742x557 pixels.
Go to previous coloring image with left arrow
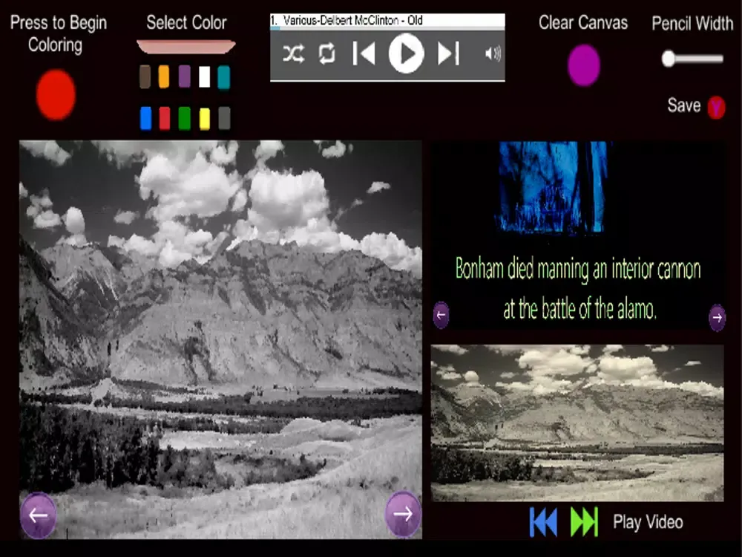(x=39, y=515)
